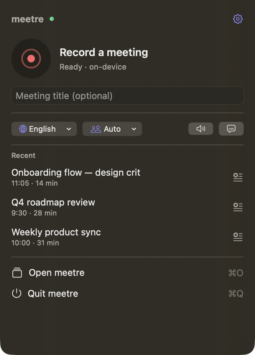Toggle live captions speech bubble button
Image resolution: width=255 pixels, height=355 pixels.
(x=231, y=129)
